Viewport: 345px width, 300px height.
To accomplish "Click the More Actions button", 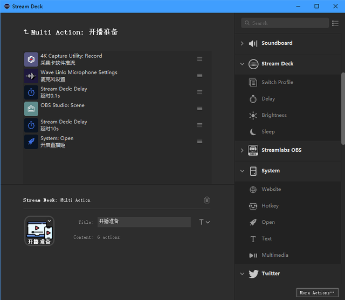I will 318,293.
